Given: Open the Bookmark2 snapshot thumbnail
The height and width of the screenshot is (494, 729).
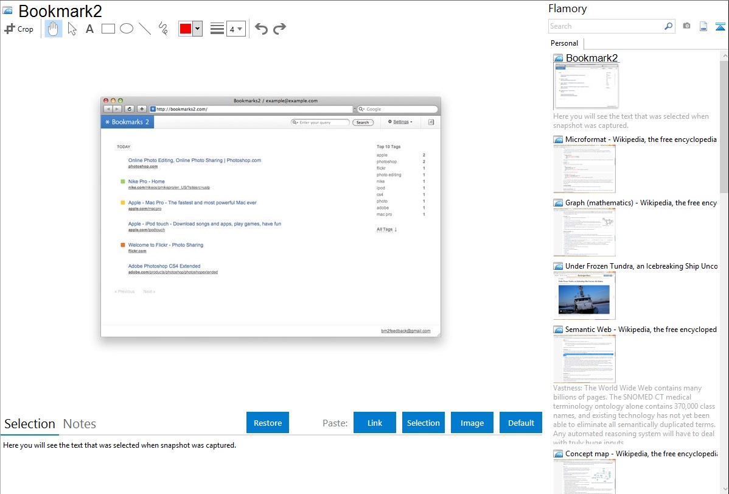Looking at the screenshot, I should pos(586,86).
